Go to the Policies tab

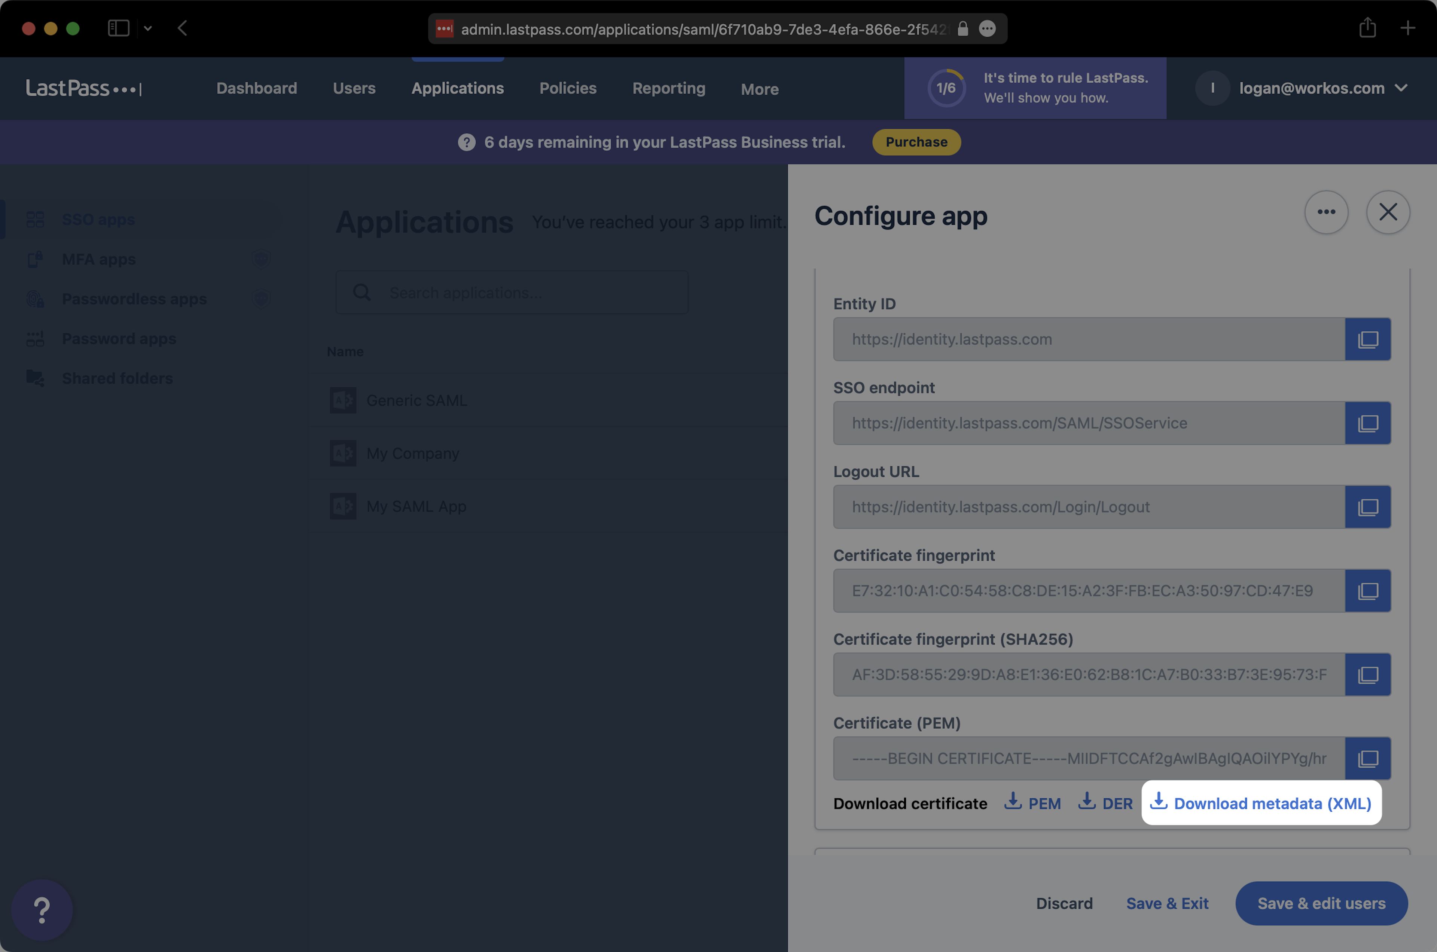(567, 88)
